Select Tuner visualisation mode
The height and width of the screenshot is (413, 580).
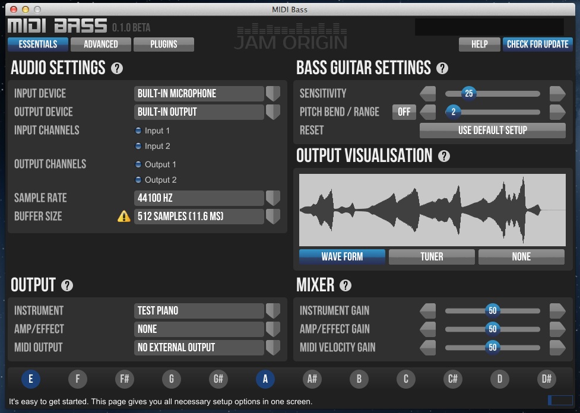[432, 256]
